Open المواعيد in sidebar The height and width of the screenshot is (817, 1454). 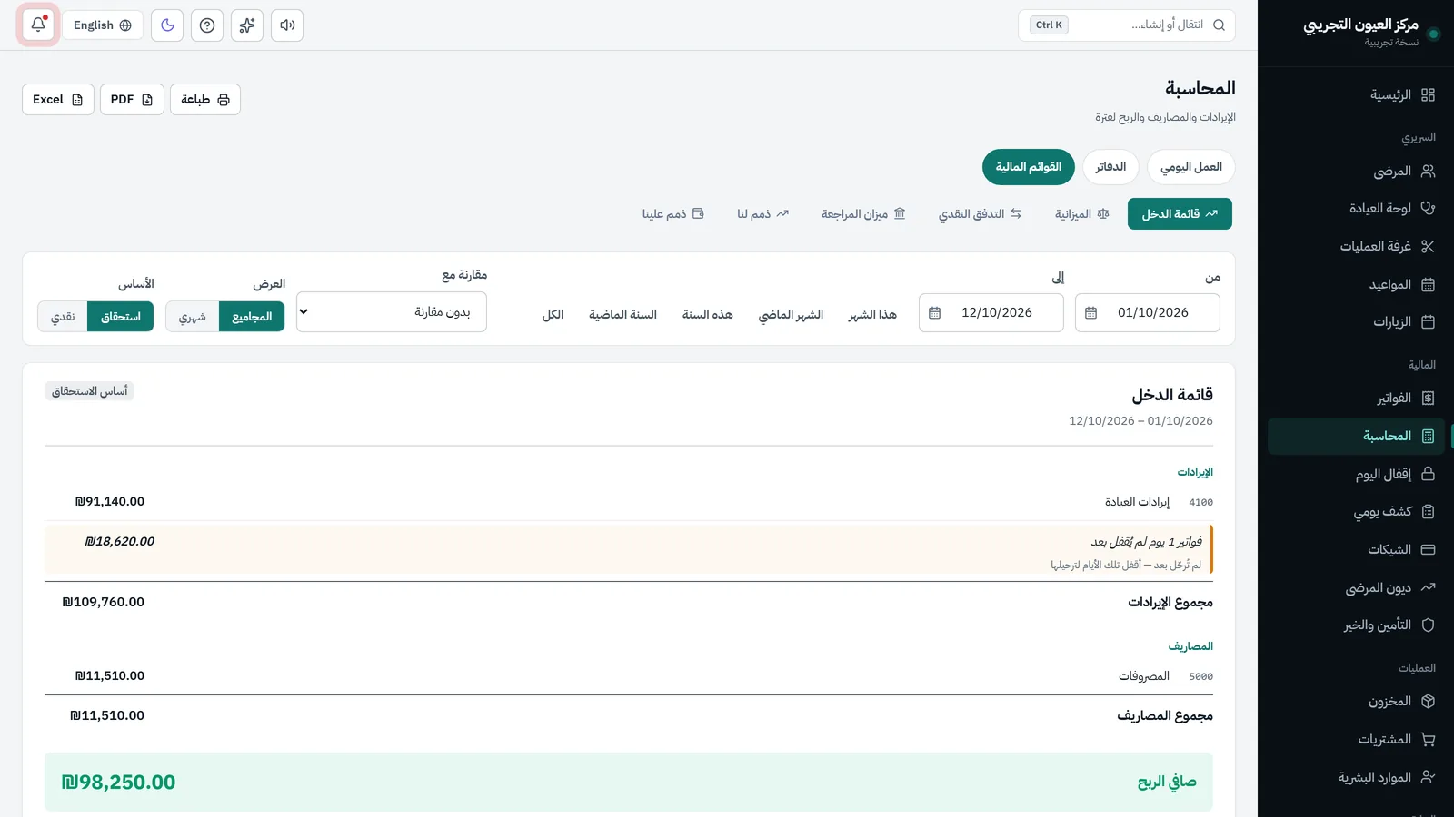(x=1356, y=285)
